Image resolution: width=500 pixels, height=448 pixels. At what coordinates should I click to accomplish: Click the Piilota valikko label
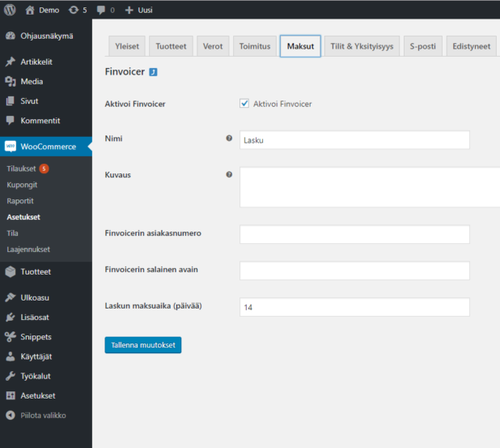[44, 416]
